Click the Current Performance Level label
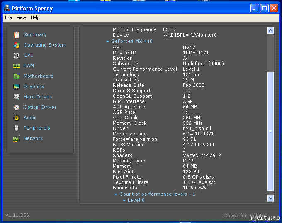 [145, 69]
